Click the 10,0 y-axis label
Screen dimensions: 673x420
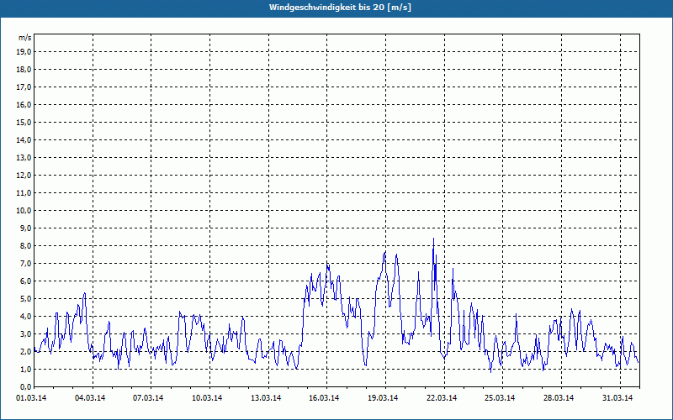click(x=24, y=211)
